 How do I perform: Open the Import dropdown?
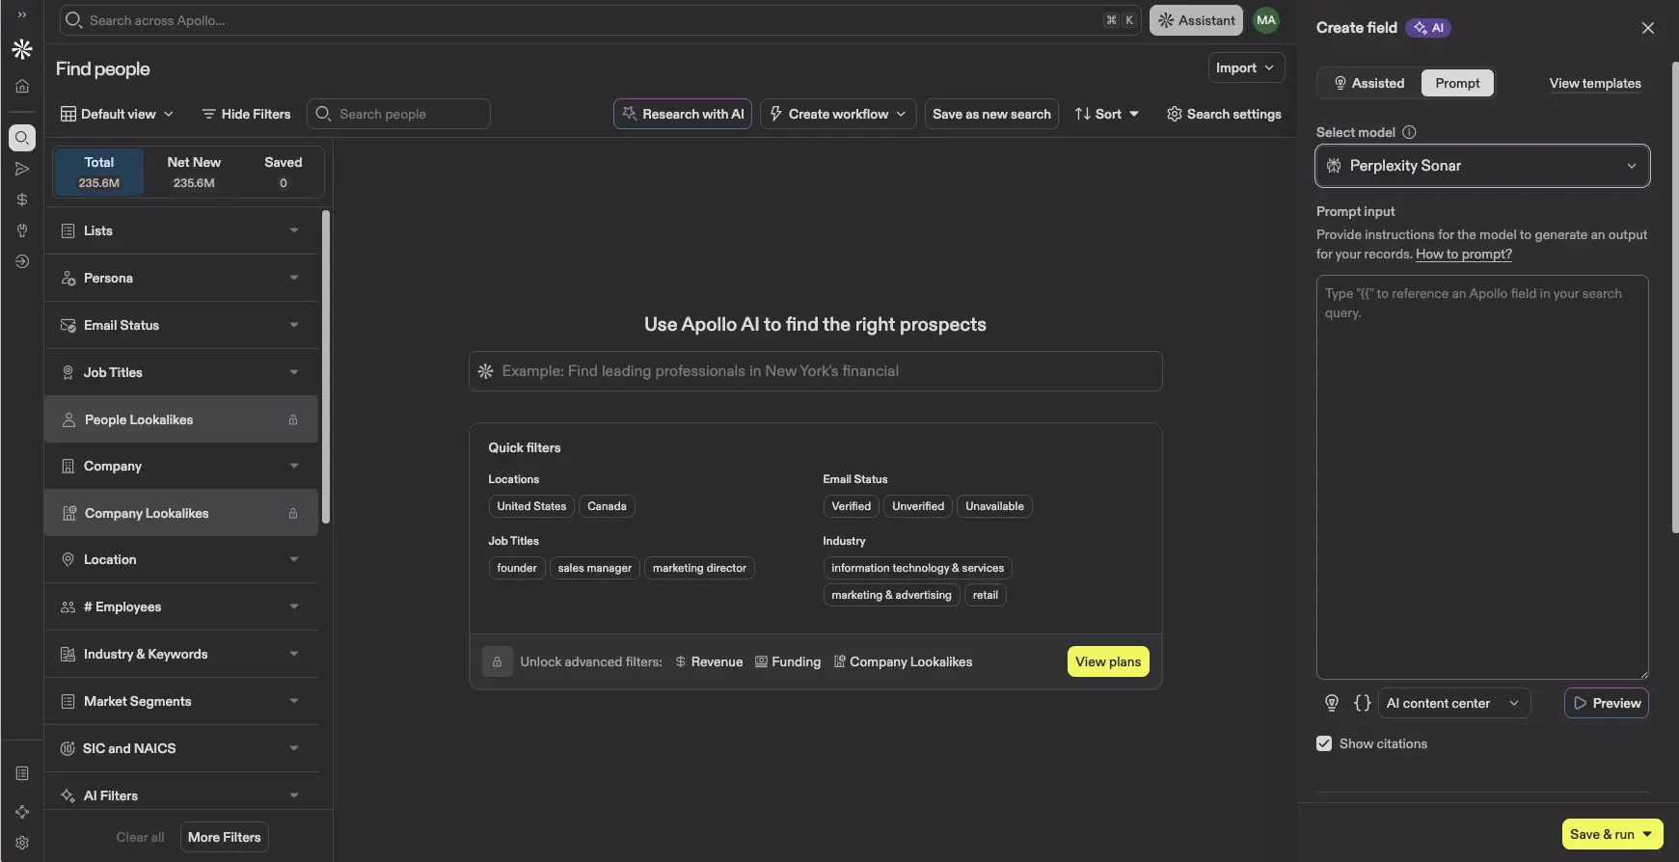click(1246, 67)
